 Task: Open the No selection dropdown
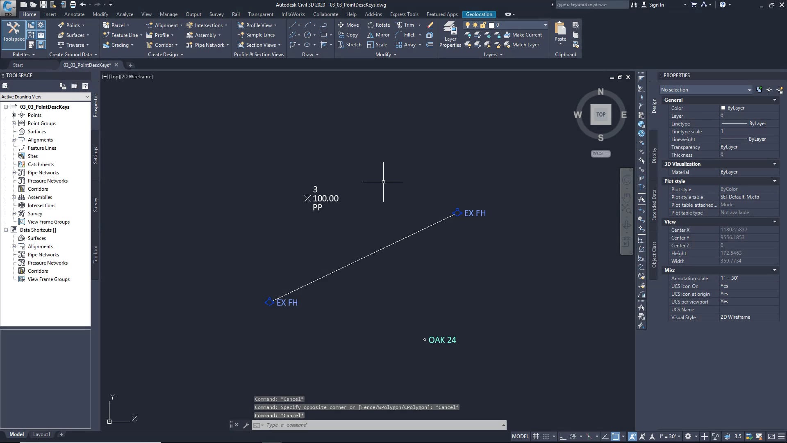[706, 90]
